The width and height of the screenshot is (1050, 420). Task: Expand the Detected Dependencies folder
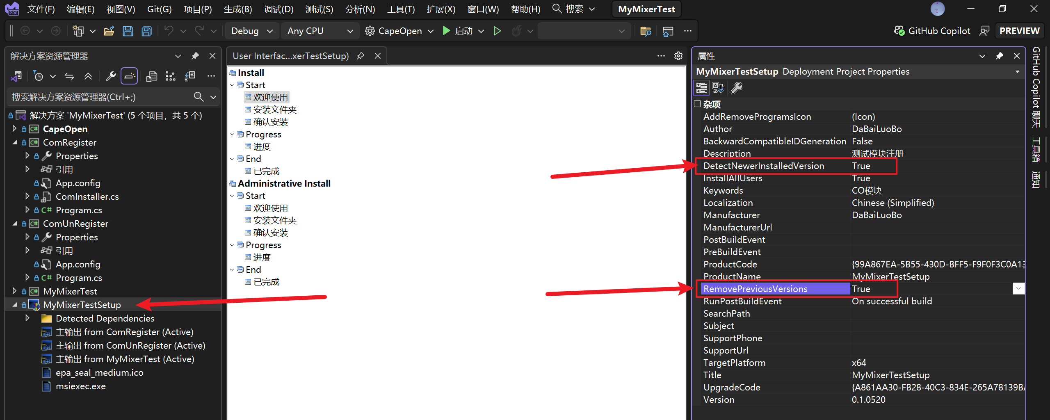pyautogui.click(x=27, y=318)
